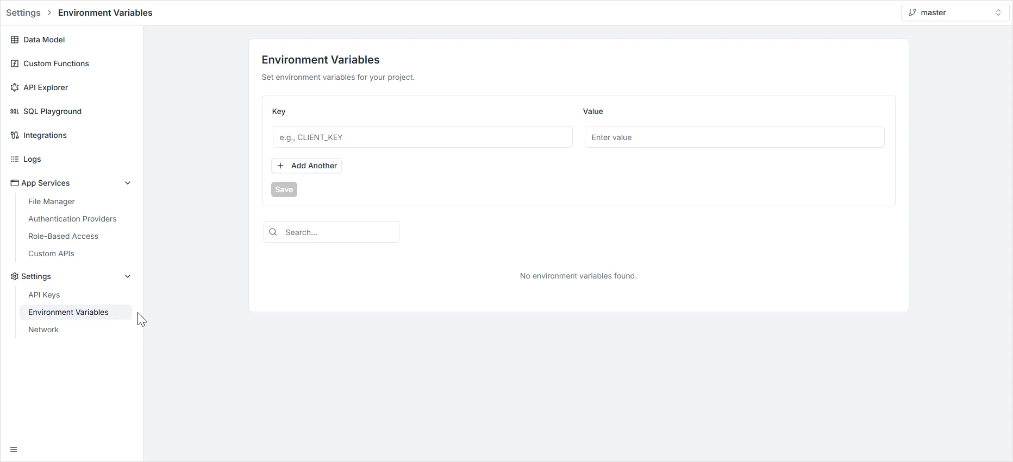The image size is (1013, 462).
Task: Click the 'No environment variables found.' message
Action: [578, 276]
